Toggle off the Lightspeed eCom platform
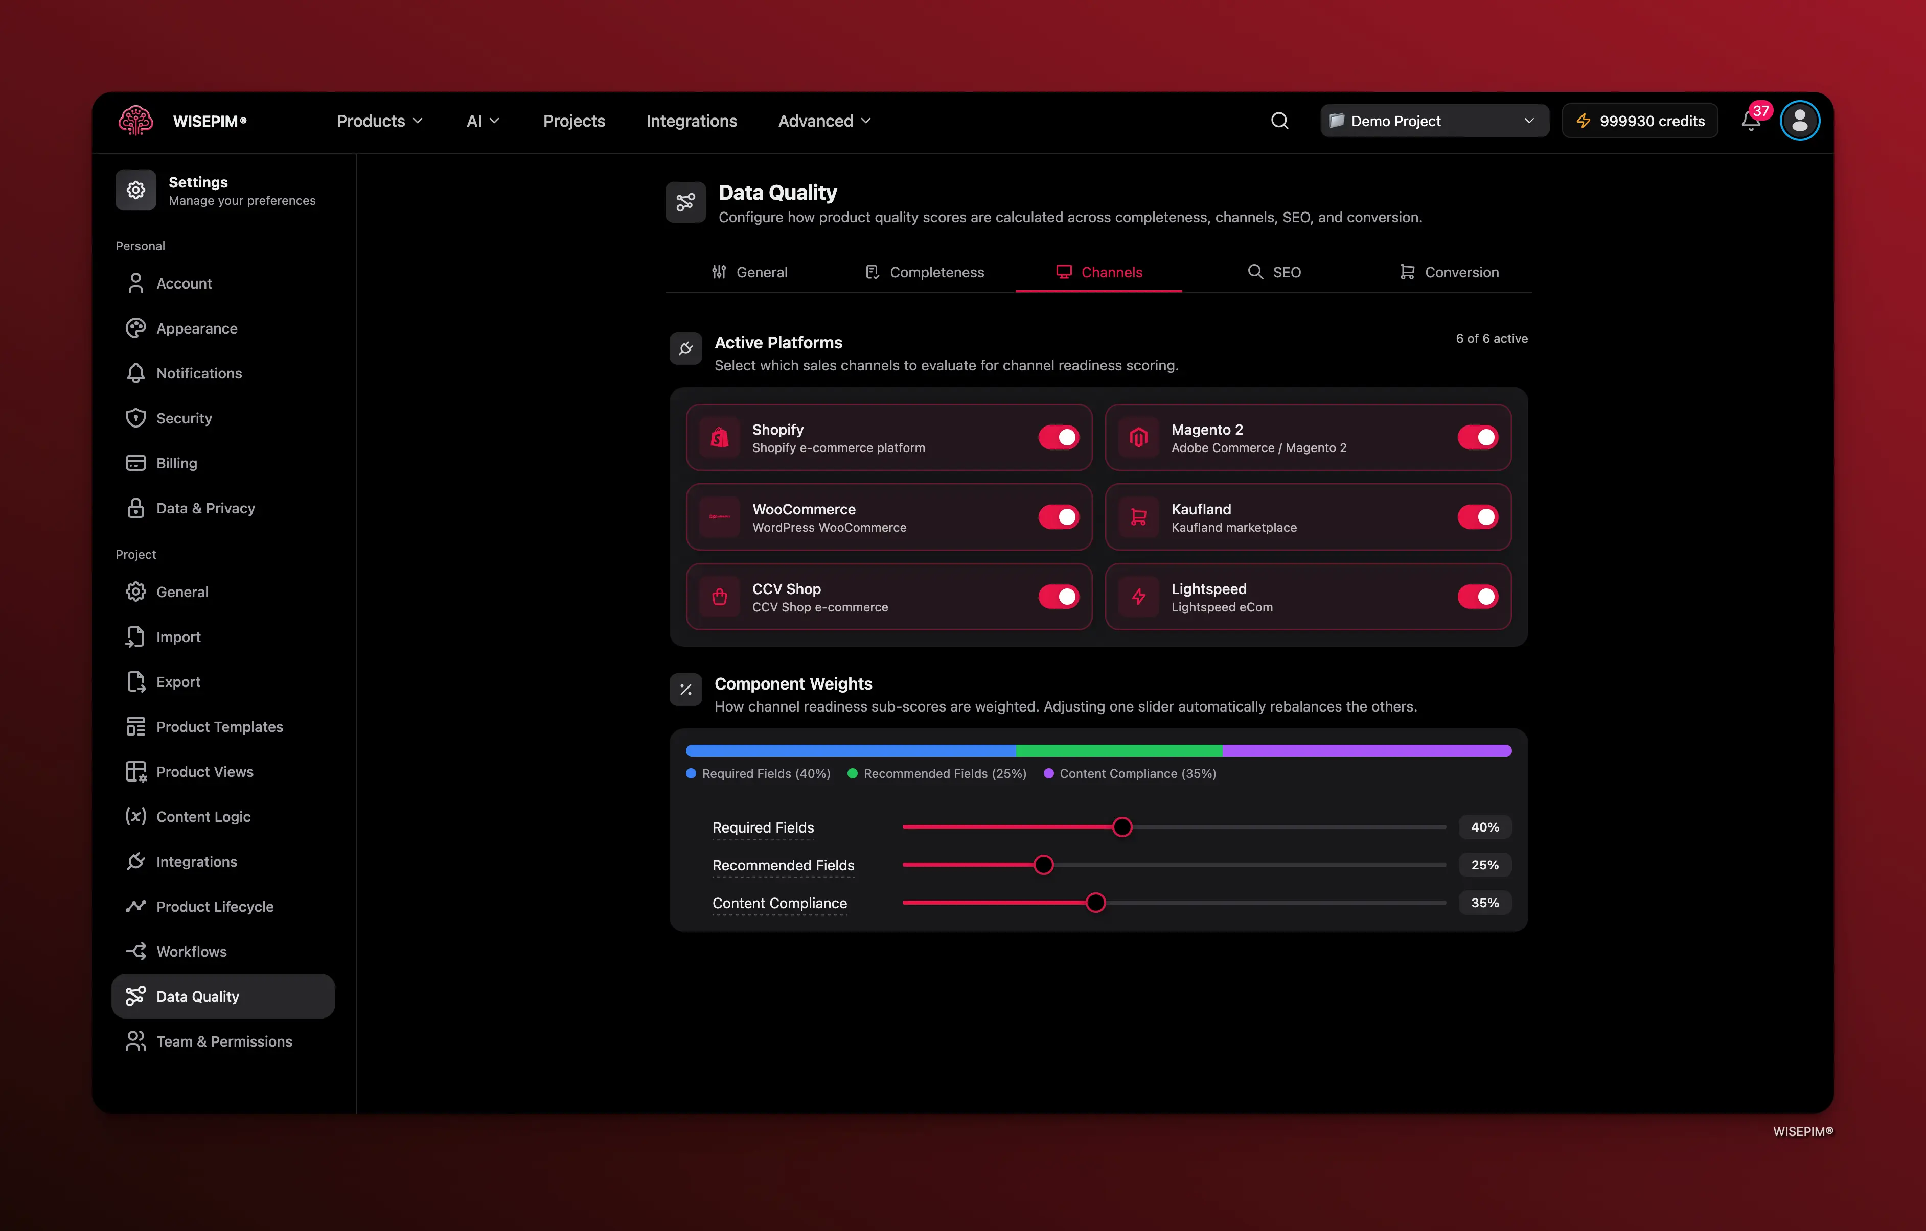Image resolution: width=1926 pixels, height=1231 pixels. point(1477,596)
